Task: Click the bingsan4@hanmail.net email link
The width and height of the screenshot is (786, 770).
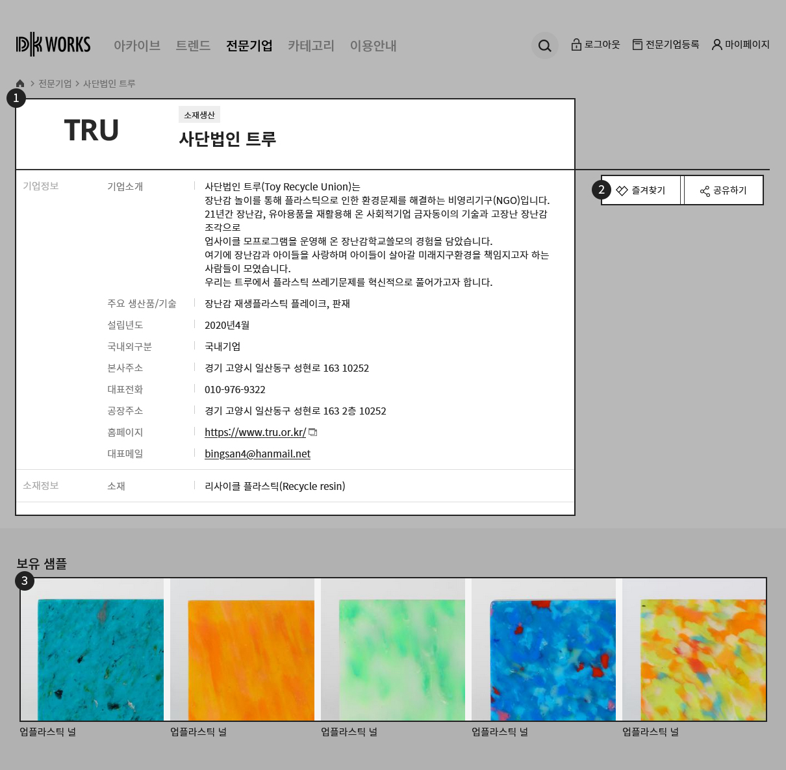Action: (x=257, y=454)
